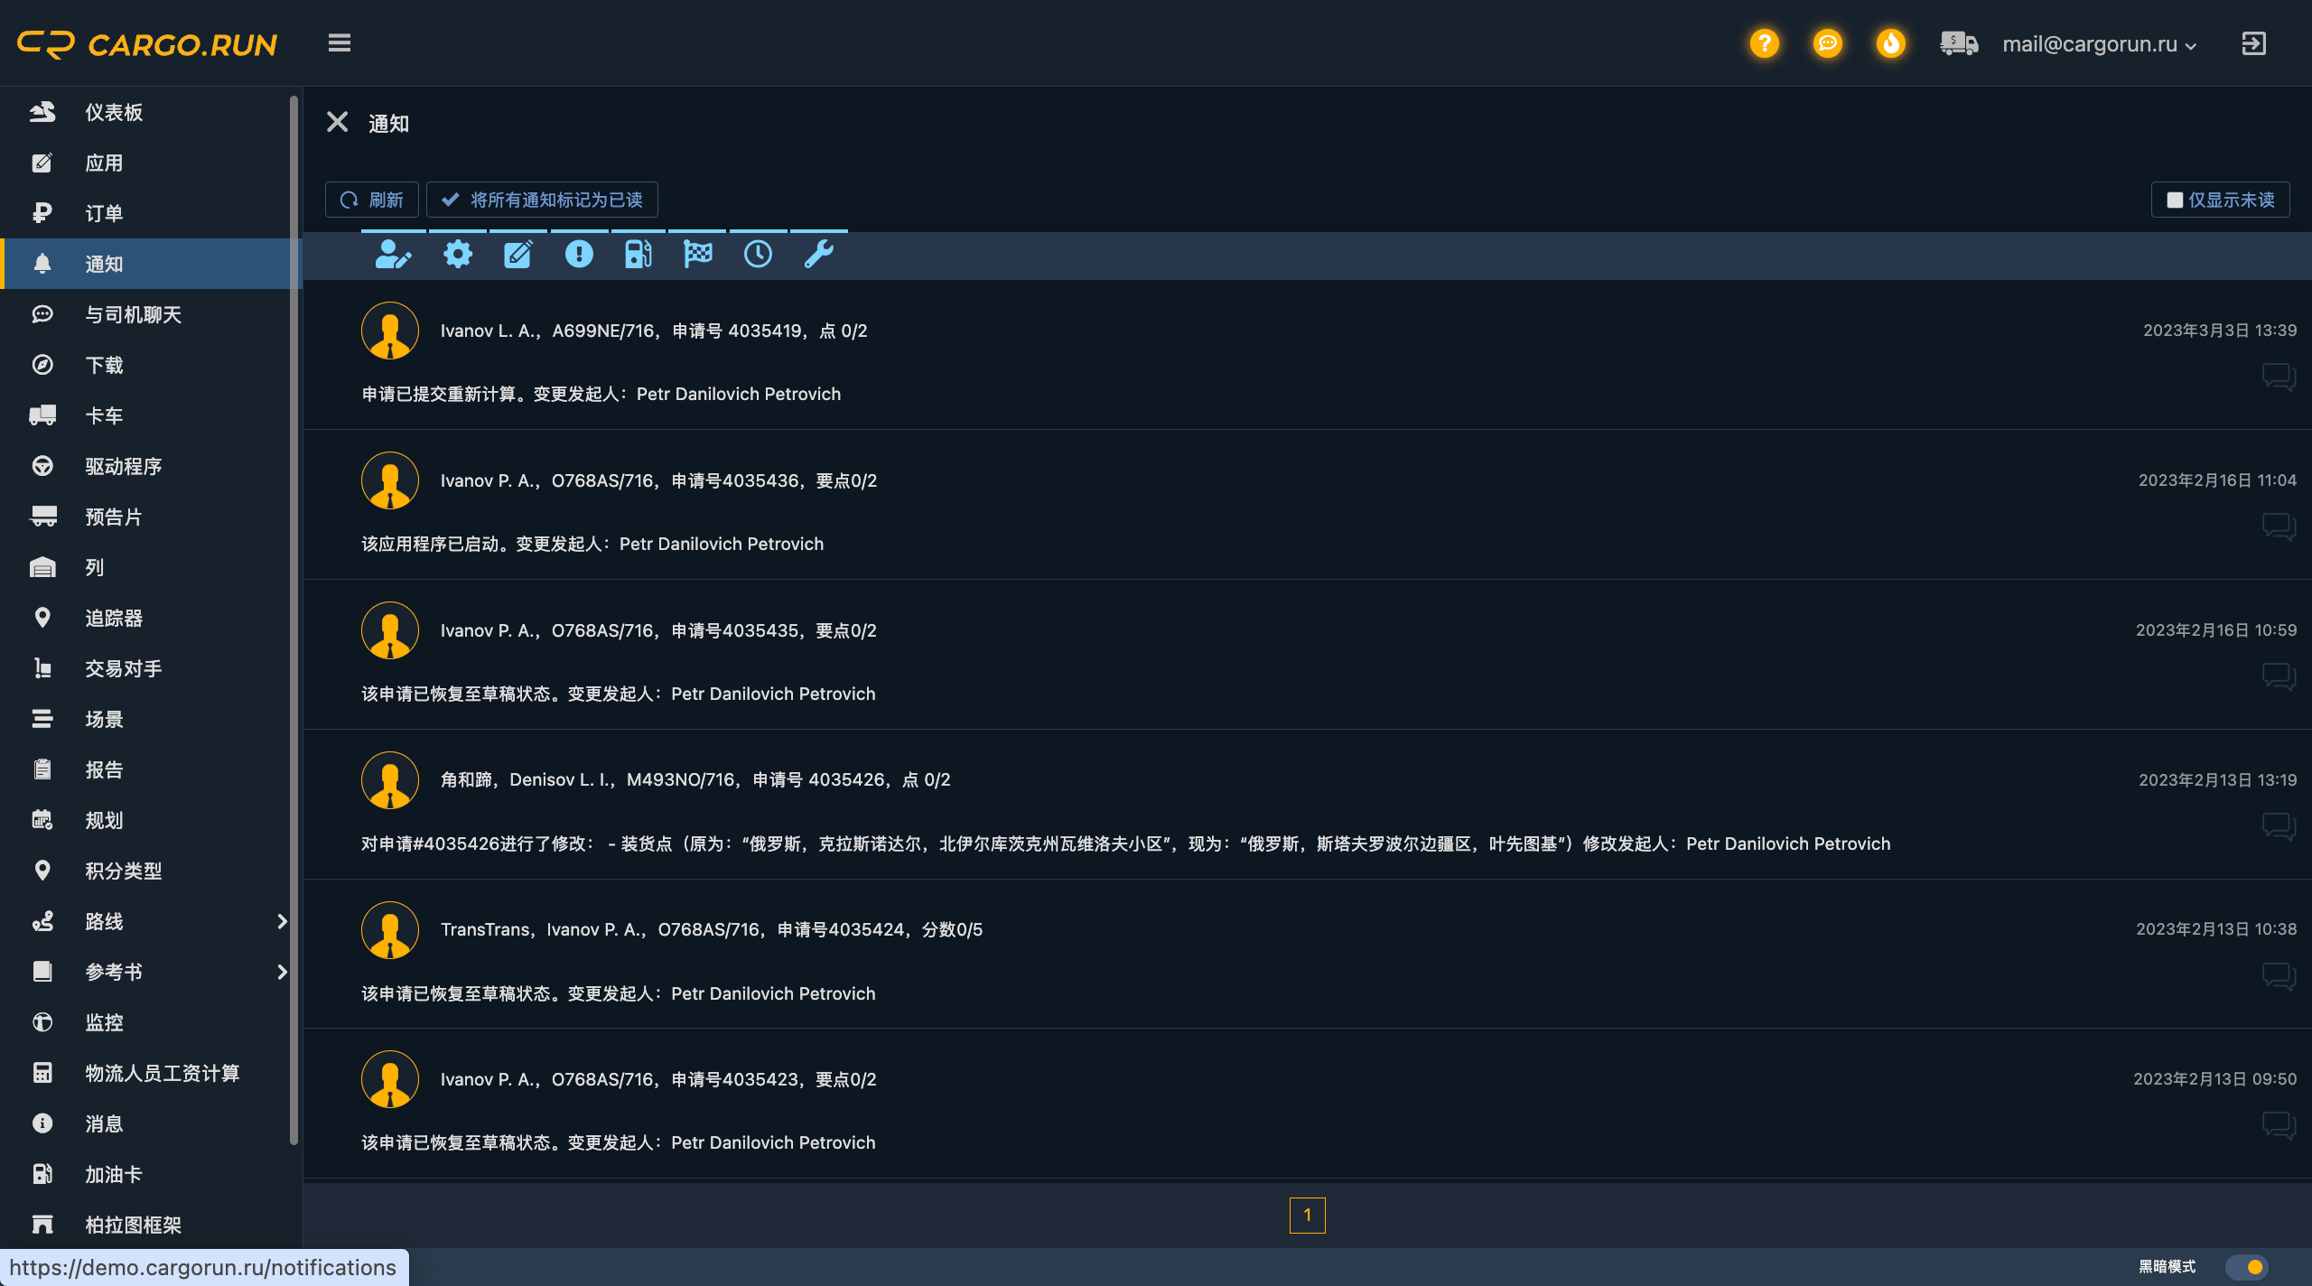
Task: Toggle the 黑暗模式 dark mode switch
Action: [x=2246, y=1266]
